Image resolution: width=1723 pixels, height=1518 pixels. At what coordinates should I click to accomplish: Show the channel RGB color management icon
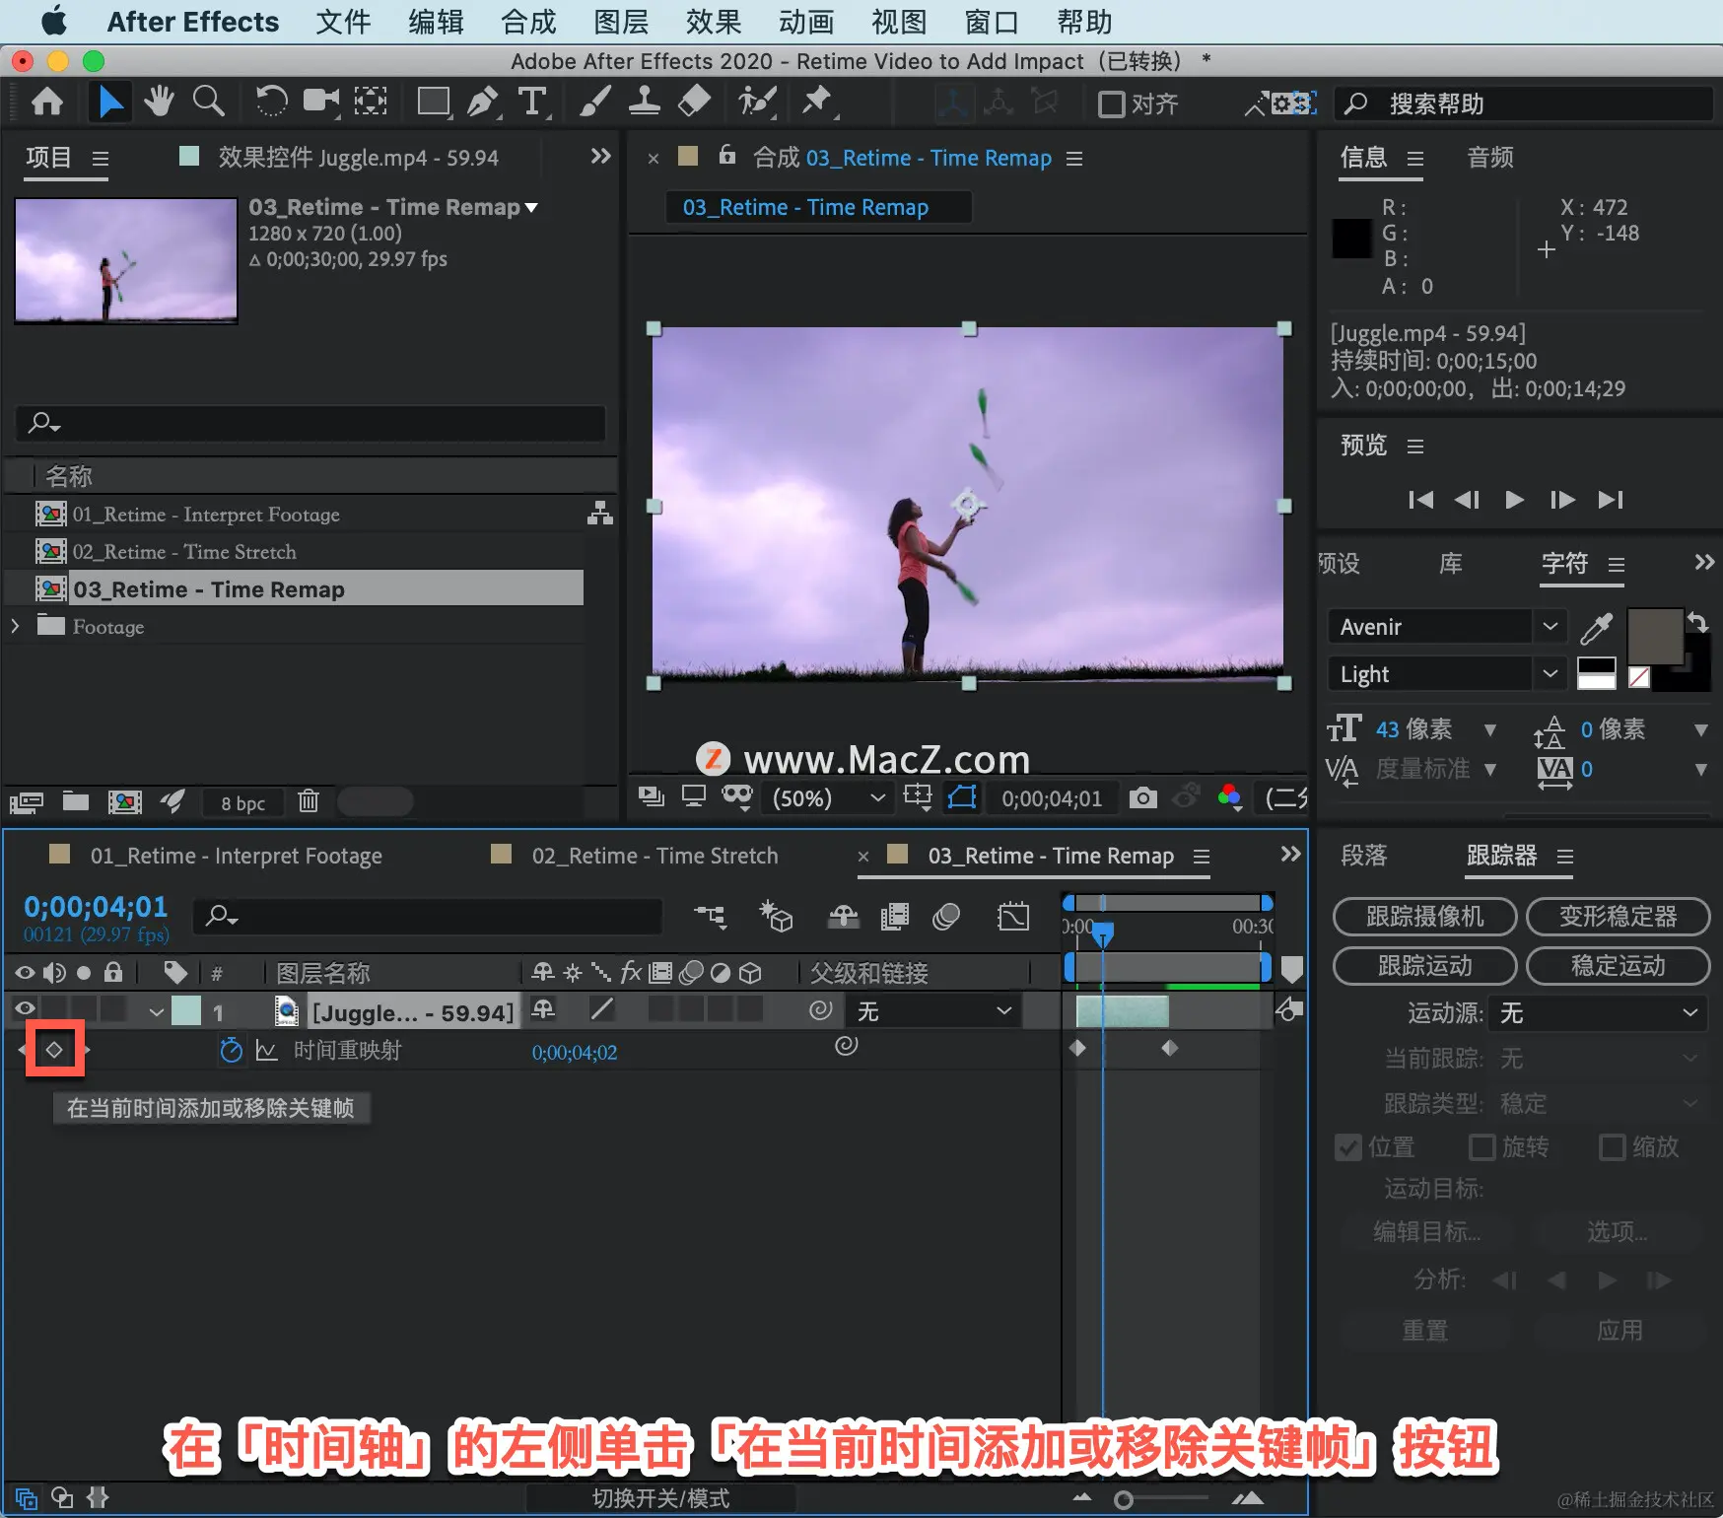click(1229, 796)
